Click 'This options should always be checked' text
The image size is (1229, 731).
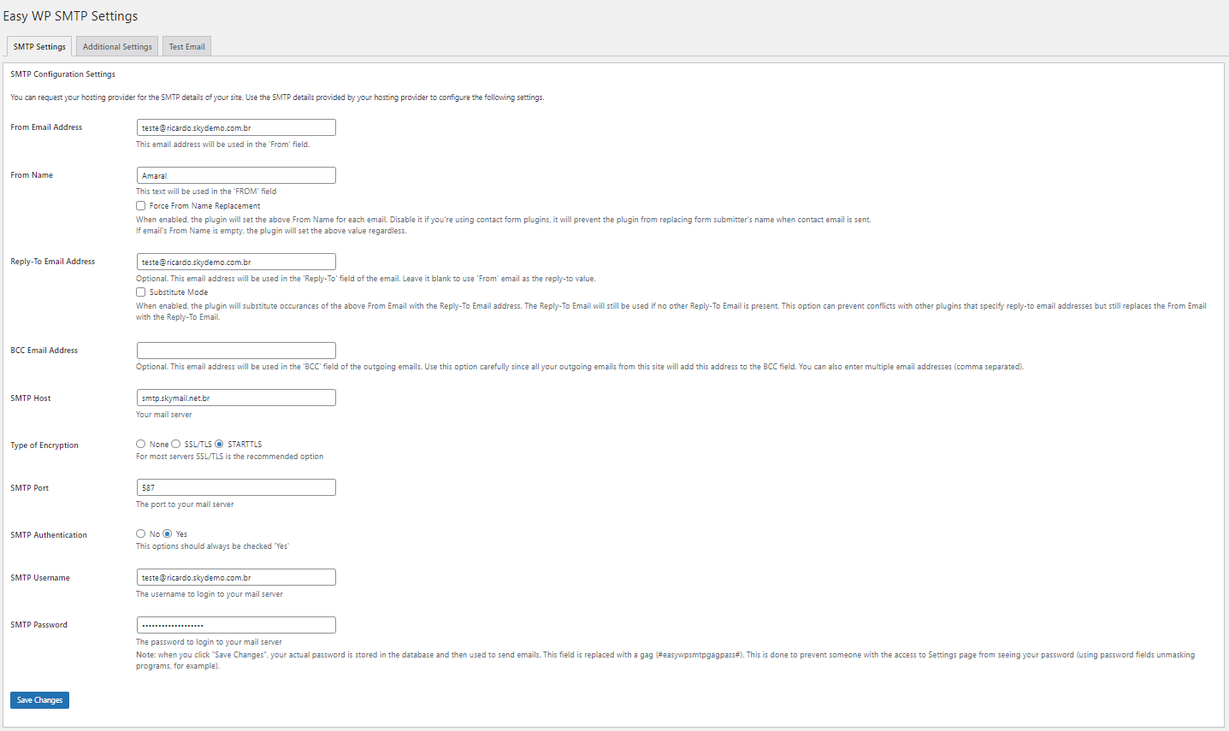pos(213,546)
